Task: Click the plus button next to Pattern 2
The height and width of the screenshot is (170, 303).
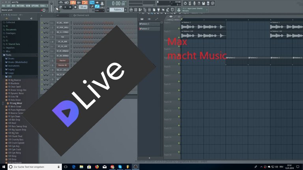Action: tap(125, 9)
